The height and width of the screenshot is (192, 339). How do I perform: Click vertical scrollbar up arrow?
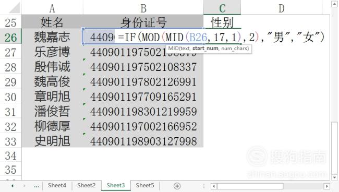334,4
